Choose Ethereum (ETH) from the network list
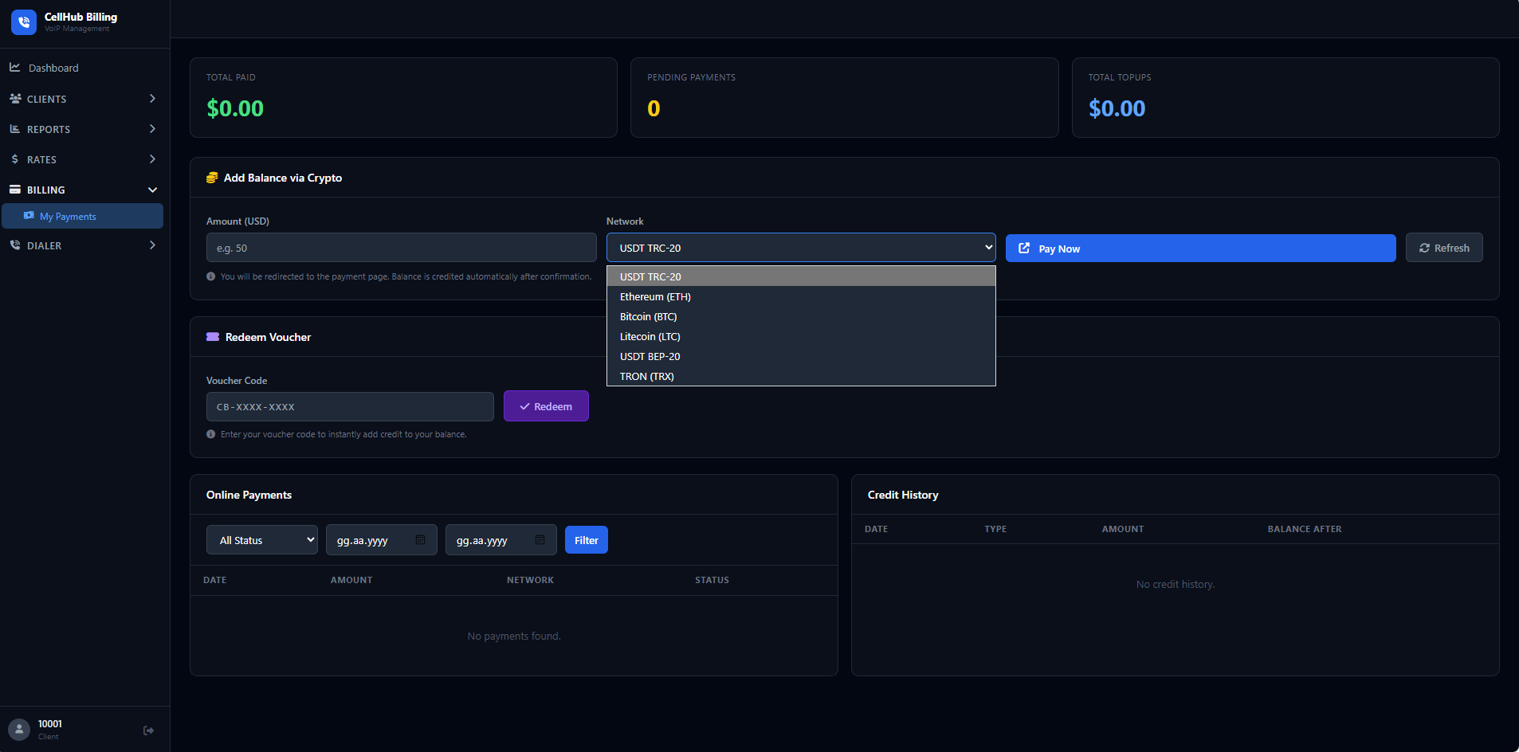Screen dimensions: 1519x752 pos(801,296)
